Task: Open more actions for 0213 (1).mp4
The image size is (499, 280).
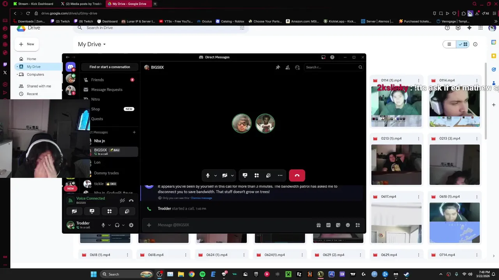Action: click(x=419, y=138)
